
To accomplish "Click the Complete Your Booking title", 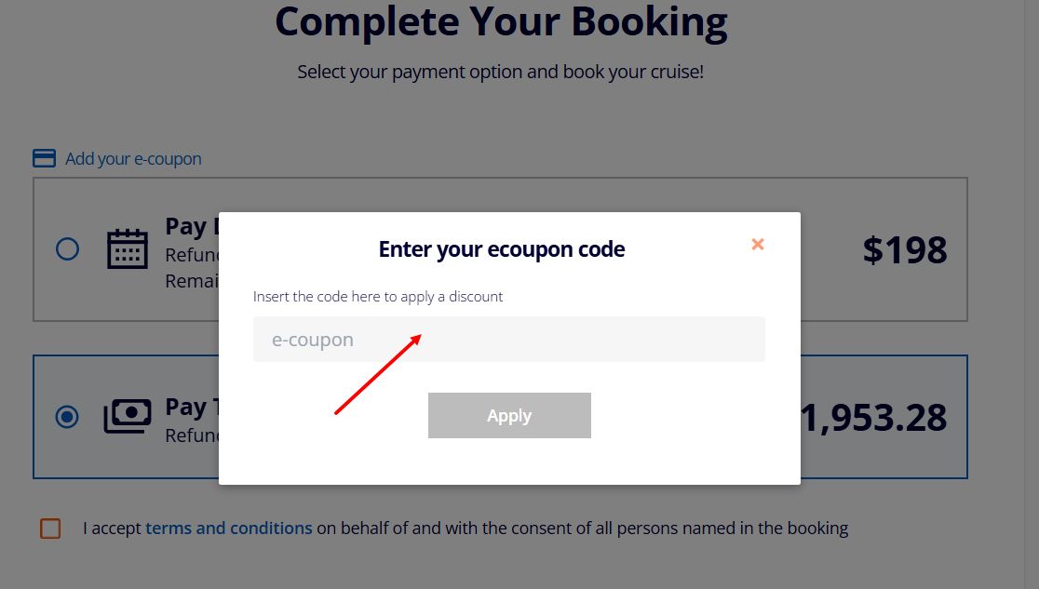I will point(501,21).
